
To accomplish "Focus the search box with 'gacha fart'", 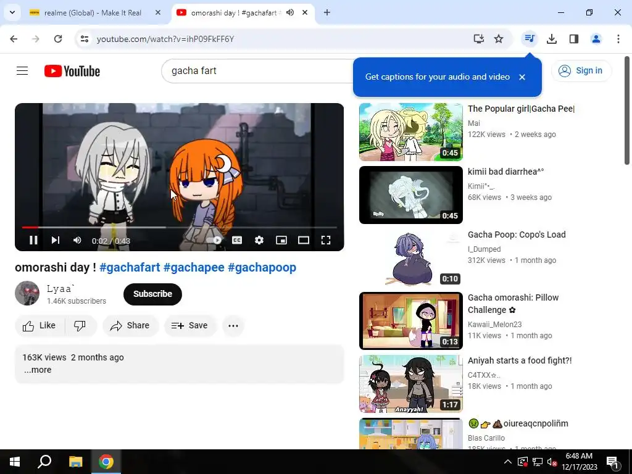I will [x=258, y=71].
